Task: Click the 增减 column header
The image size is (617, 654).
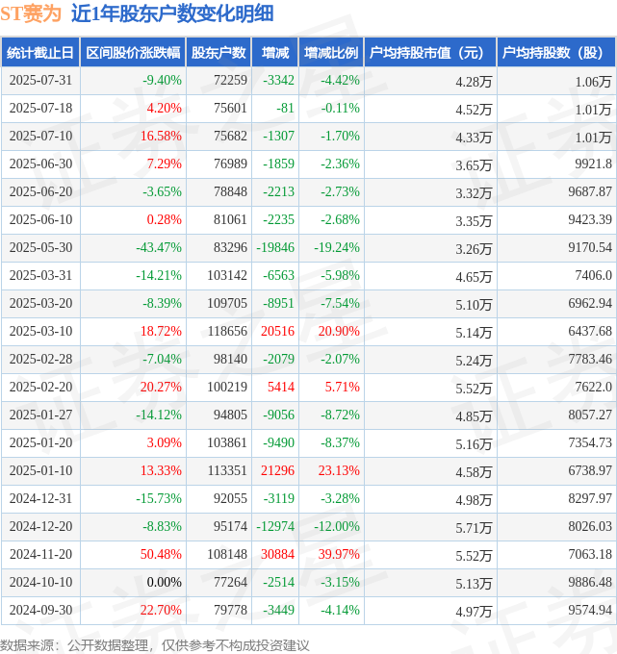Action: pos(275,53)
